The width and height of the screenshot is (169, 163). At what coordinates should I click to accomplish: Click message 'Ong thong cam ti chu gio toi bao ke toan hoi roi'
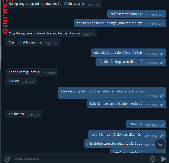coord(51,33)
